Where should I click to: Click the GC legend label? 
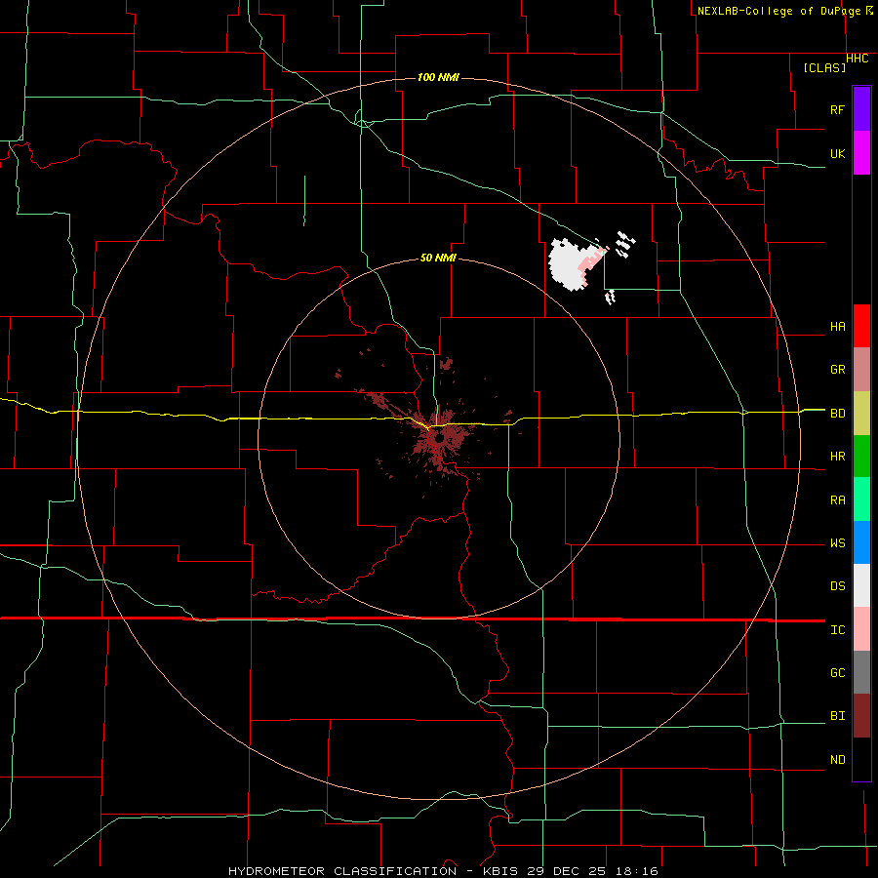pos(837,673)
